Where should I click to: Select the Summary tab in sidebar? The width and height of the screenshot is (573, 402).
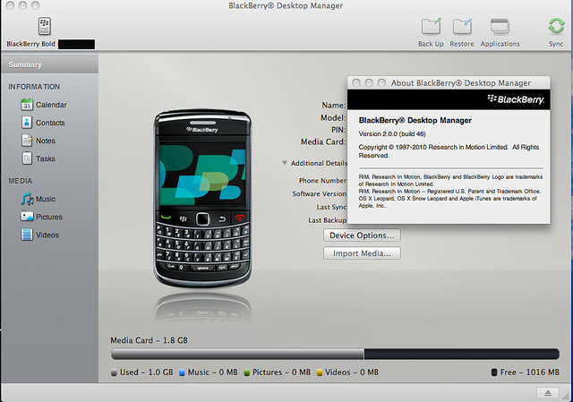pos(50,64)
